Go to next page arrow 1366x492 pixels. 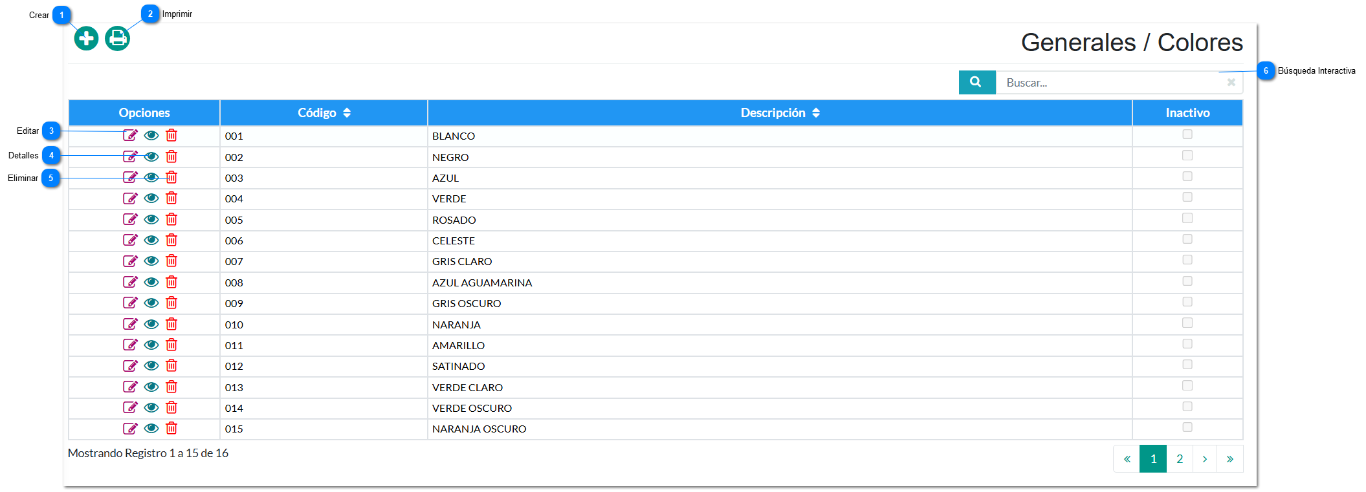click(1204, 459)
